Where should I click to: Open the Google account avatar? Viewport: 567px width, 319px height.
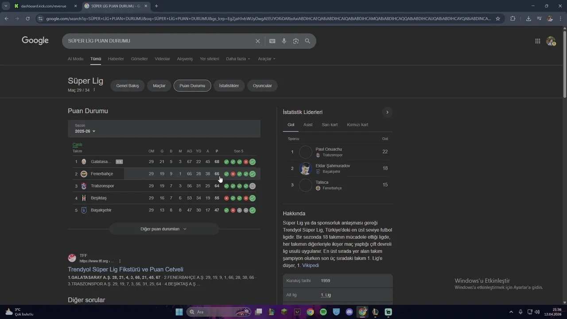point(551,41)
